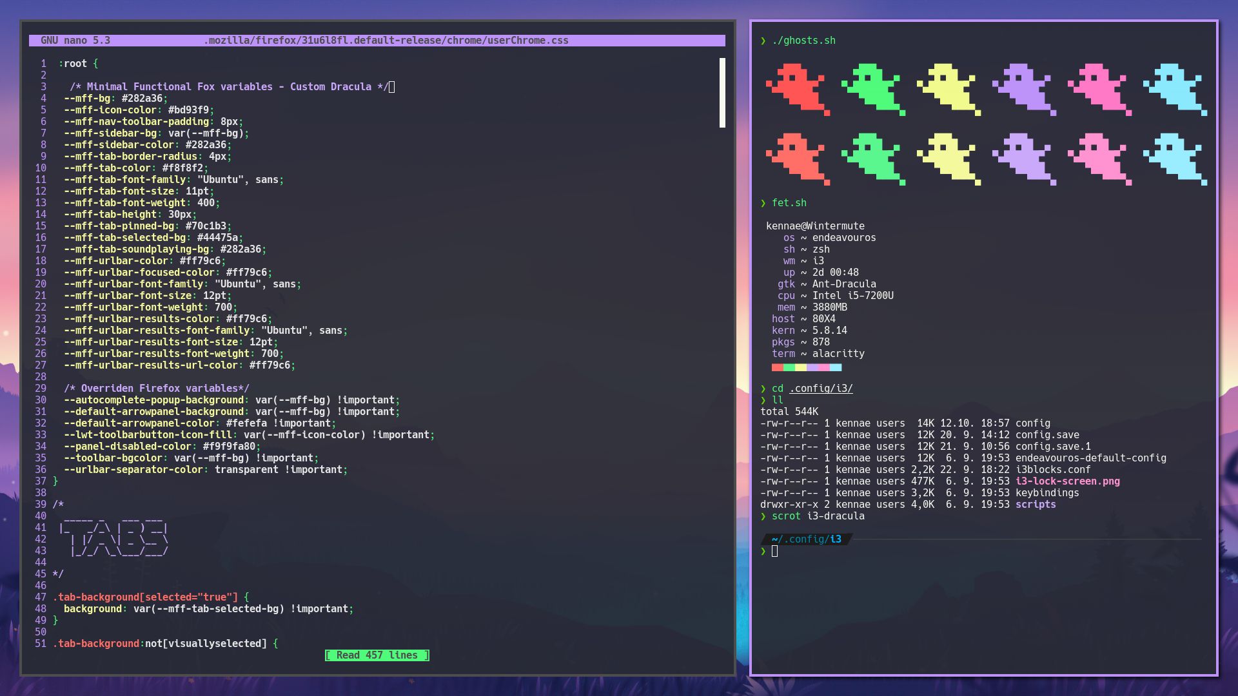
Task: Click the pink ghost in the top row
Action: 1097,90
